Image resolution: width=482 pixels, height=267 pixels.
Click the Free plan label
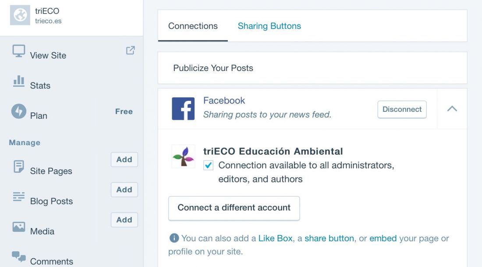point(124,111)
